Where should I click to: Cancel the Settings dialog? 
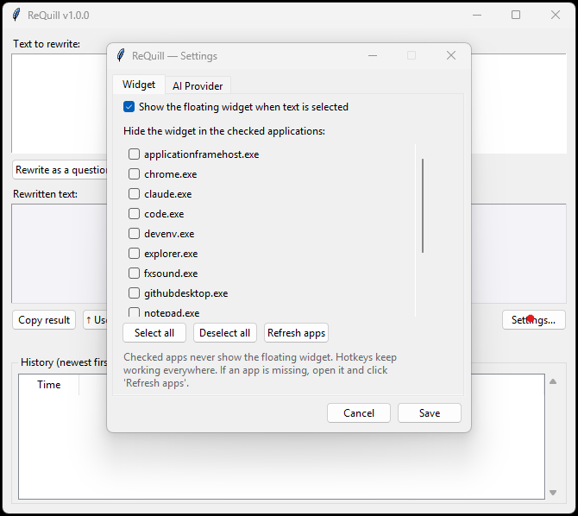coord(359,412)
